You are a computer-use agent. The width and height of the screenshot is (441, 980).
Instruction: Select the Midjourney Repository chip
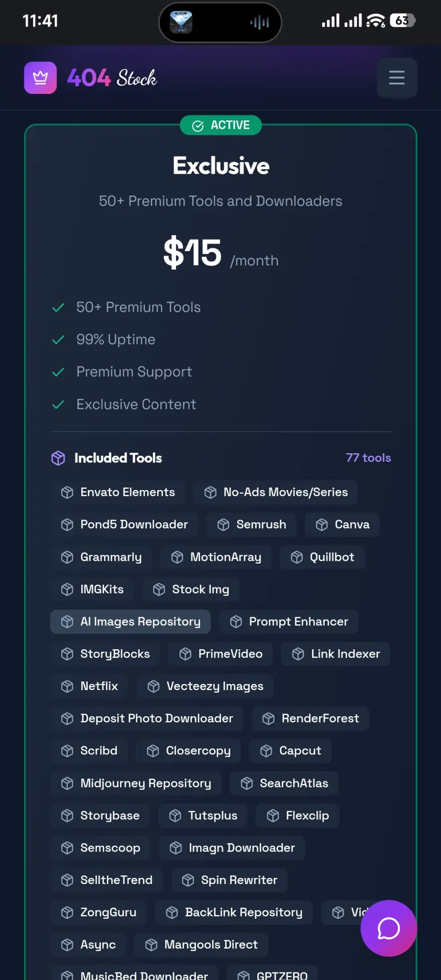tap(136, 783)
